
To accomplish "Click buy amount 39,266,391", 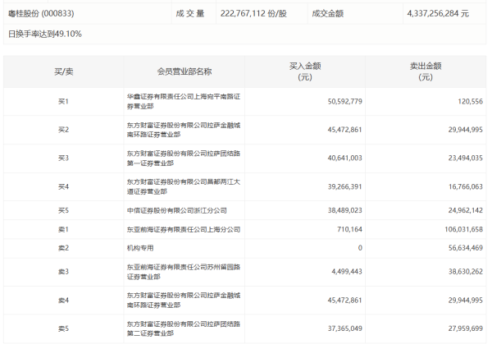I will click(345, 187).
